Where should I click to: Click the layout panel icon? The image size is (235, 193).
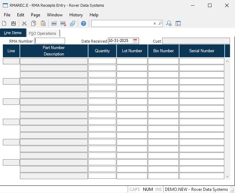pyautogui.click(x=178, y=23)
